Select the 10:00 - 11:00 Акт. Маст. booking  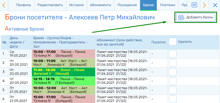[x=64, y=63]
